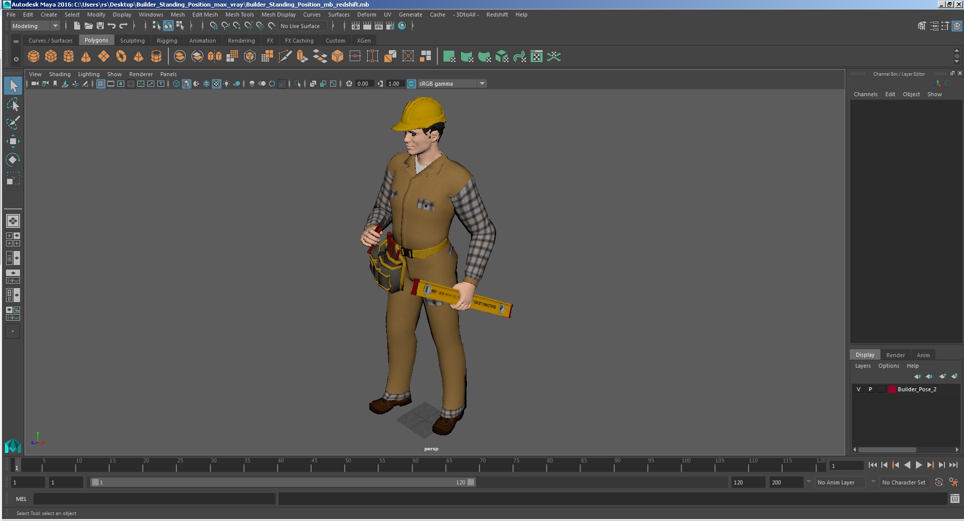Toggle use all lights in the viewport
This screenshot has width=964, height=521.
pos(226,84)
